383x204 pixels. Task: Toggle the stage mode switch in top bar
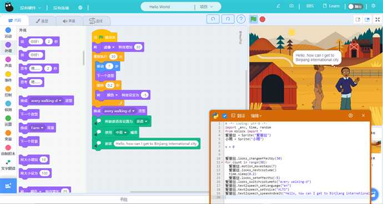pos(355,7)
